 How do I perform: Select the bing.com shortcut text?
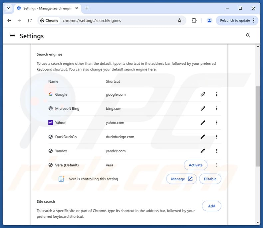(114, 108)
